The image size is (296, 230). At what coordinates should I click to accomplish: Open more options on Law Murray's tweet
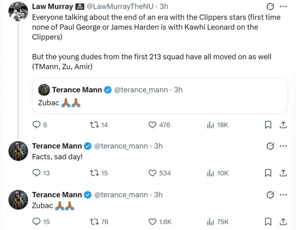coord(283,7)
